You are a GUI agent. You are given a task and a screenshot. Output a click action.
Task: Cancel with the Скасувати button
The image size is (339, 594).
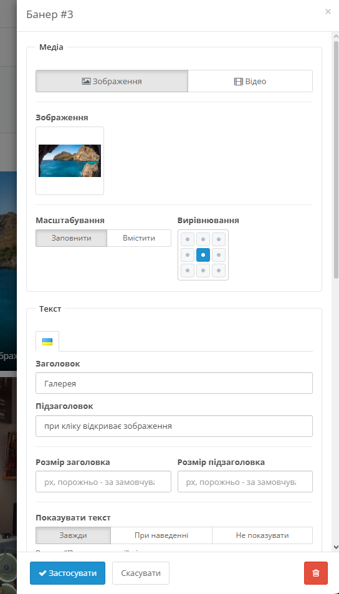click(x=141, y=573)
